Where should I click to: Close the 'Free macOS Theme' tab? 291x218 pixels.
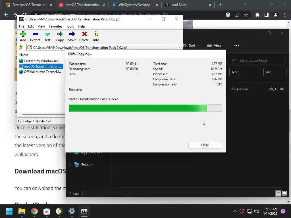tap(51, 5)
